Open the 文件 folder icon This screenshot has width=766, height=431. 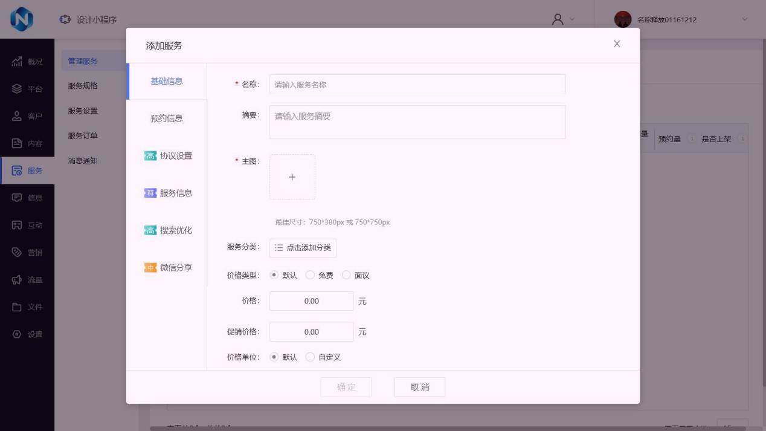click(17, 307)
